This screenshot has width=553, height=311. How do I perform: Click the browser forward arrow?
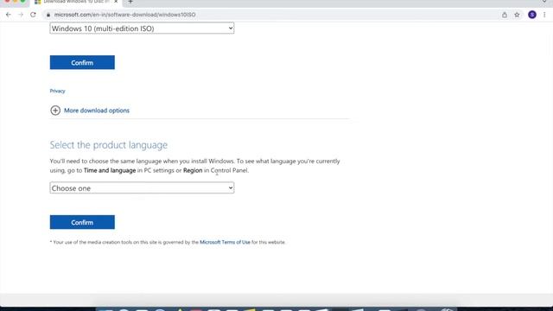point(21,15)
